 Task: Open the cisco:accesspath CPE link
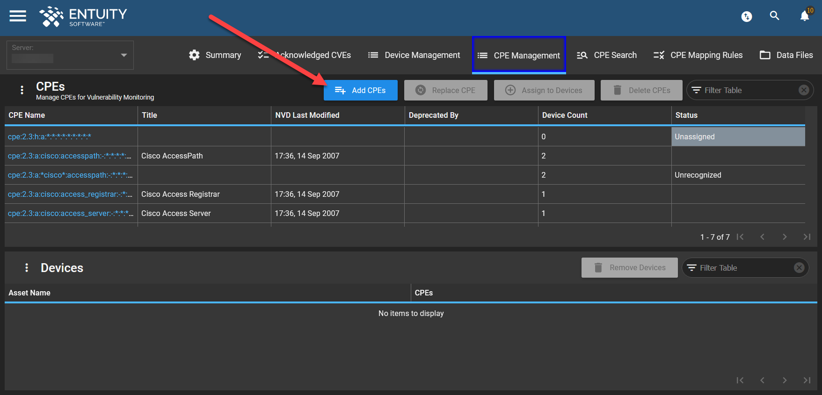[70, 156]
